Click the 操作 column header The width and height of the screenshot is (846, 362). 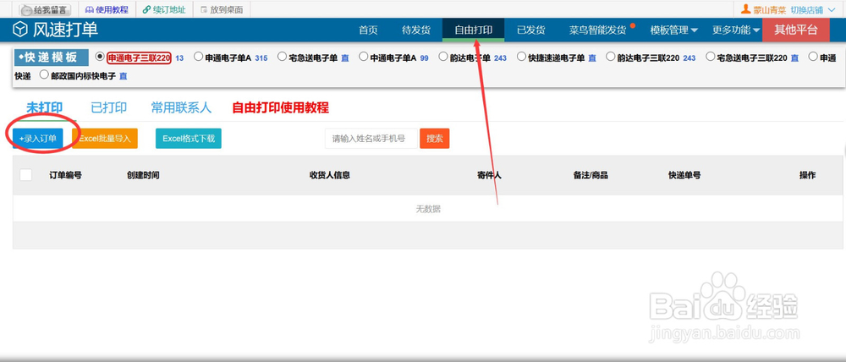tap(807, 175)
